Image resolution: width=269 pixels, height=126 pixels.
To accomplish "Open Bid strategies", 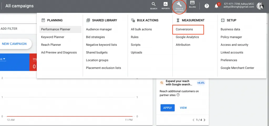I will tap(95, 37).
